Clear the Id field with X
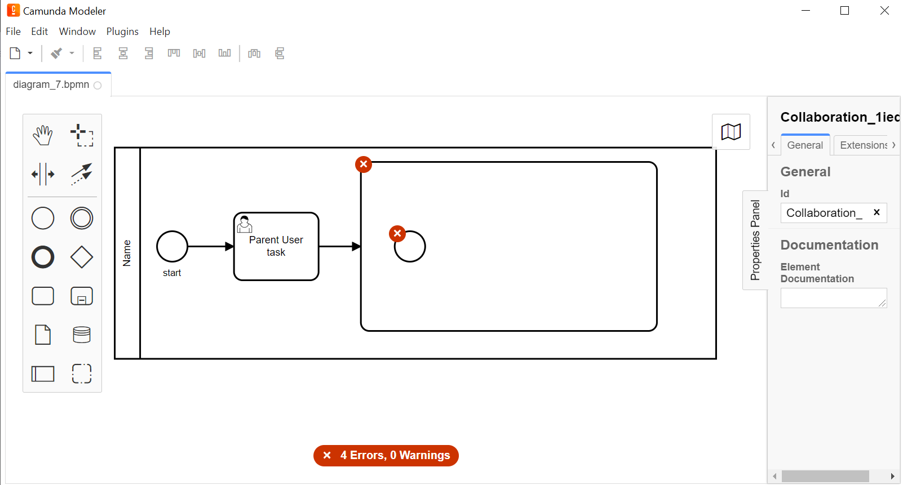 (877, 212)
